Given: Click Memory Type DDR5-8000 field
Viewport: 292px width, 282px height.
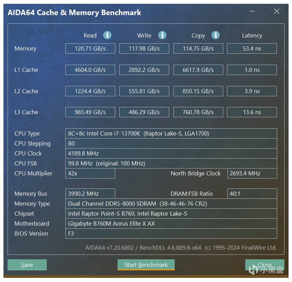Looking at the screenshot, I should tap(171, 204).
